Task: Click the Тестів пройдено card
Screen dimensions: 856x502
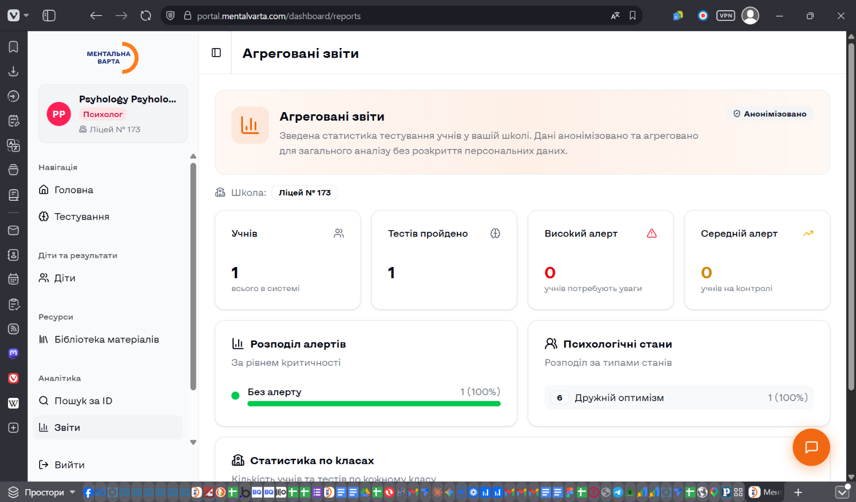Action: point(444,260)
